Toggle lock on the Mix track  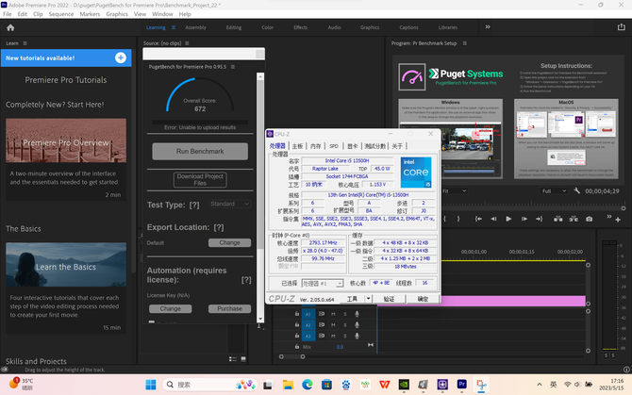point(297,346)
